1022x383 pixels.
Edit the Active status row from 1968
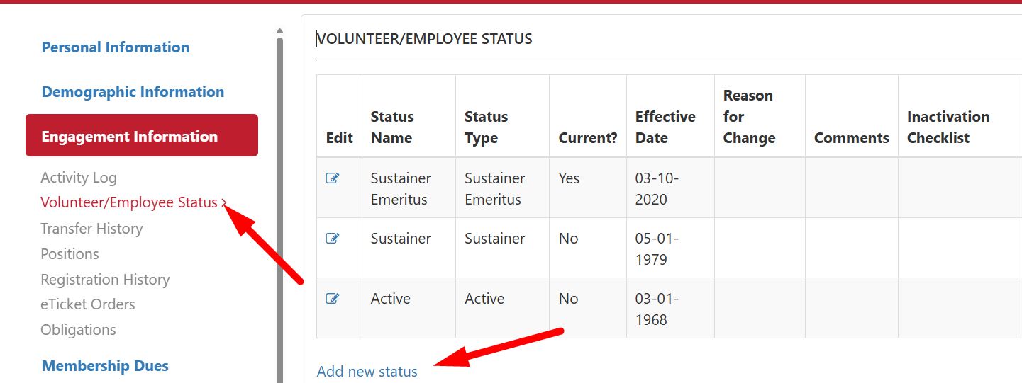coord(332,299)
